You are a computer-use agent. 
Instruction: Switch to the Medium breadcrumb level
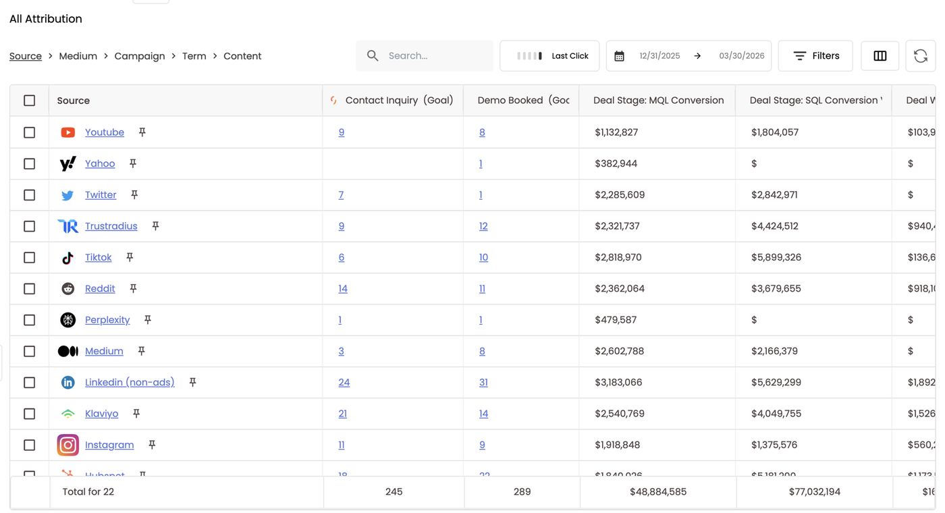click(78, 56)
